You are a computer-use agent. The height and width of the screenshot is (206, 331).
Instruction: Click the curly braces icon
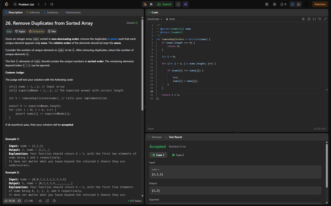[314, 19]
